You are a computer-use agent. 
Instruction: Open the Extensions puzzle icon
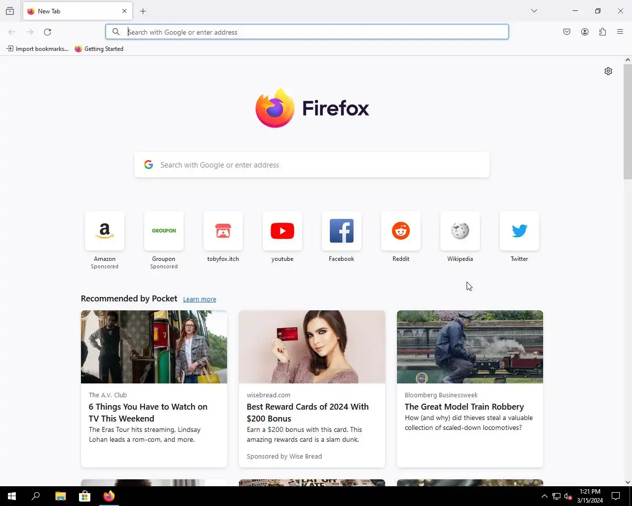[x=602, y=32]
